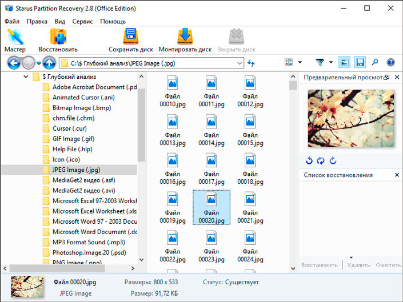The height and width of the screenshot is (302, 403).
Task: Select Файл 00016.jpg
Action: pyautogui.click(x=173, y=169)
